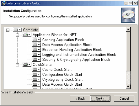Click the scrollbar up arrow

click(128, 29)
